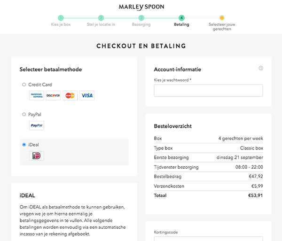
Task: Go to step 1 Kies je box
Action: (x=61, y=18)
